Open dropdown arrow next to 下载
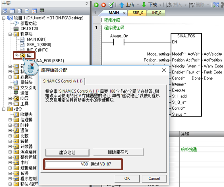224x187 pixels. pos(160,5)
